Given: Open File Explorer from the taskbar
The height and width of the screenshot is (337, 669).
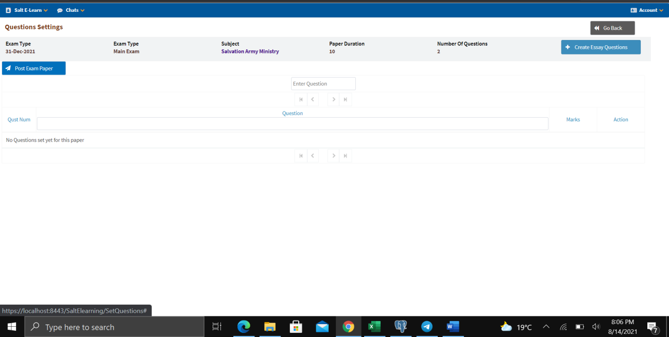Looking at the screenshot, I should tap(270, 327).
